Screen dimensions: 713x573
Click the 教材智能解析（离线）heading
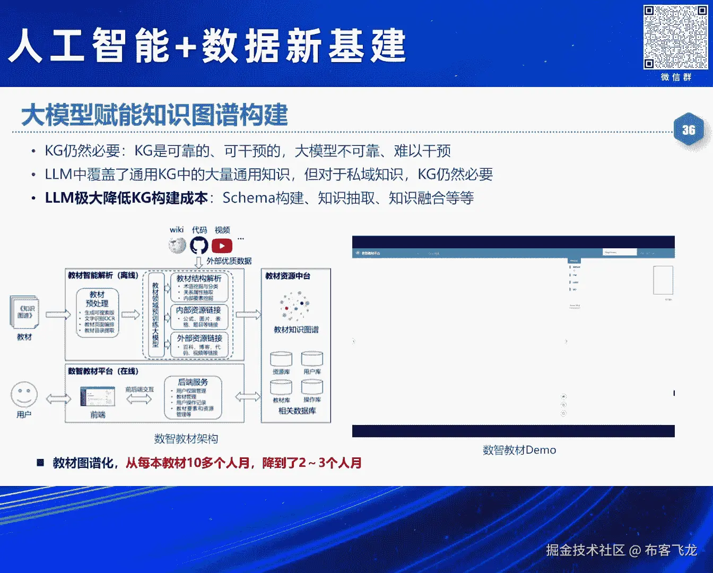(103, 275)
